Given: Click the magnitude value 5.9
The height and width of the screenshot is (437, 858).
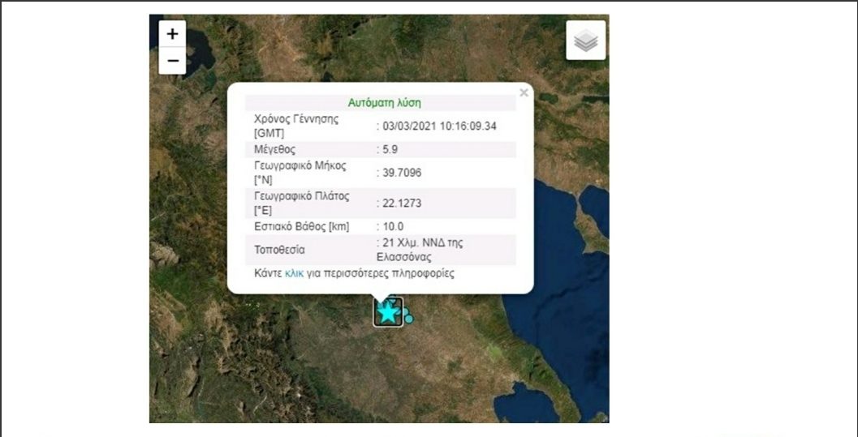Looking at the screenshot, I should [390, 149].
